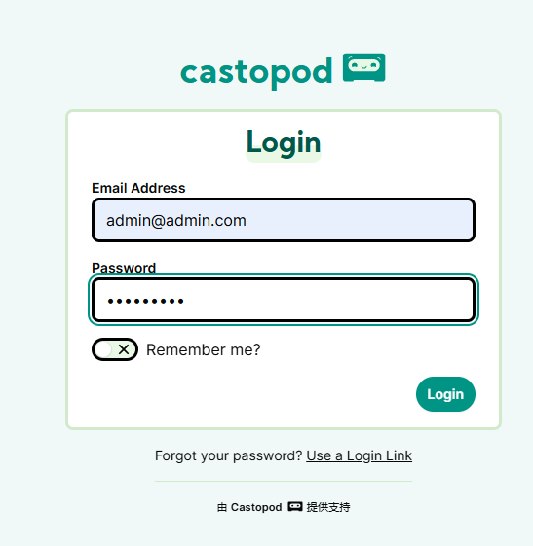Click the white knob of Remember me toggle

tap(104, 349)
